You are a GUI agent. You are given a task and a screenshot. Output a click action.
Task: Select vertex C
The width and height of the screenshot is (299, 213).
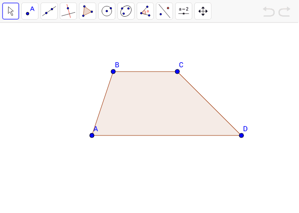pyautogui.click(x=177, y=72)
